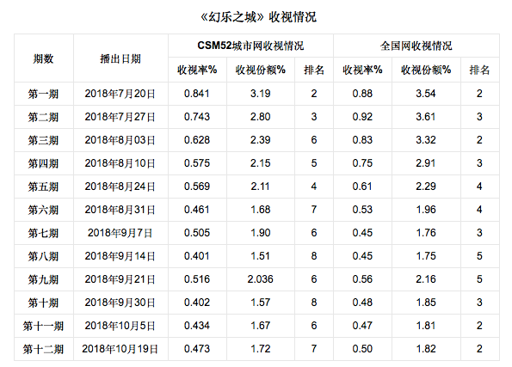Select the 第九期 row label
Image resolution: width=512 pixels, height=367 pixels.
43,279
